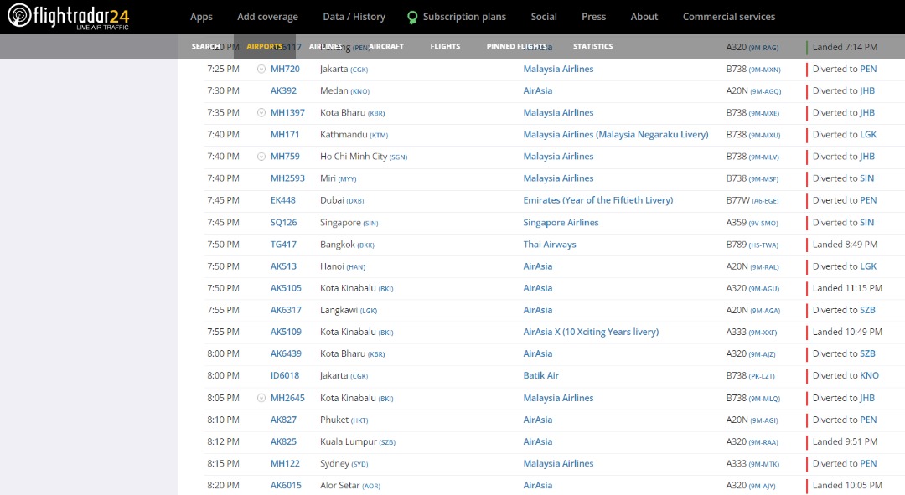Image resolution: width=905 pixels, height=495 pixels.
Task: Select aircraft registration A6-EGE text
Action: 763,201
